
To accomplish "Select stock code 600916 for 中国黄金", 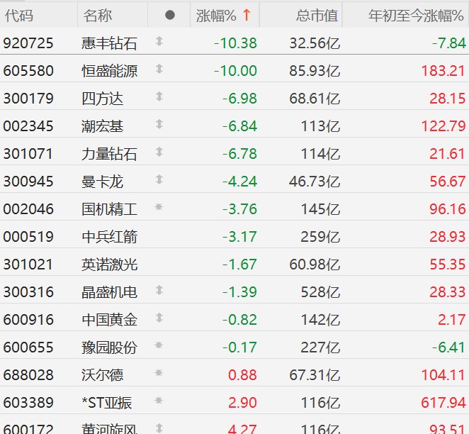I will [x=28, y=320].
